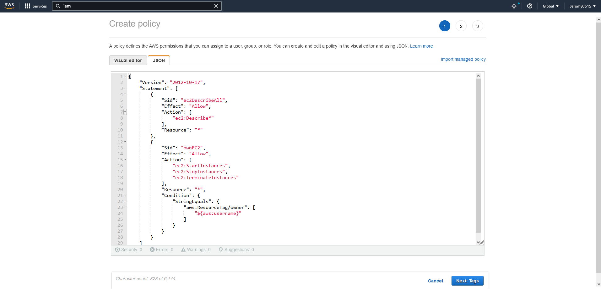The height and width of the screenshot is (289, 601).
Task: Click the search magnifier icon
Action: point(58,6)
